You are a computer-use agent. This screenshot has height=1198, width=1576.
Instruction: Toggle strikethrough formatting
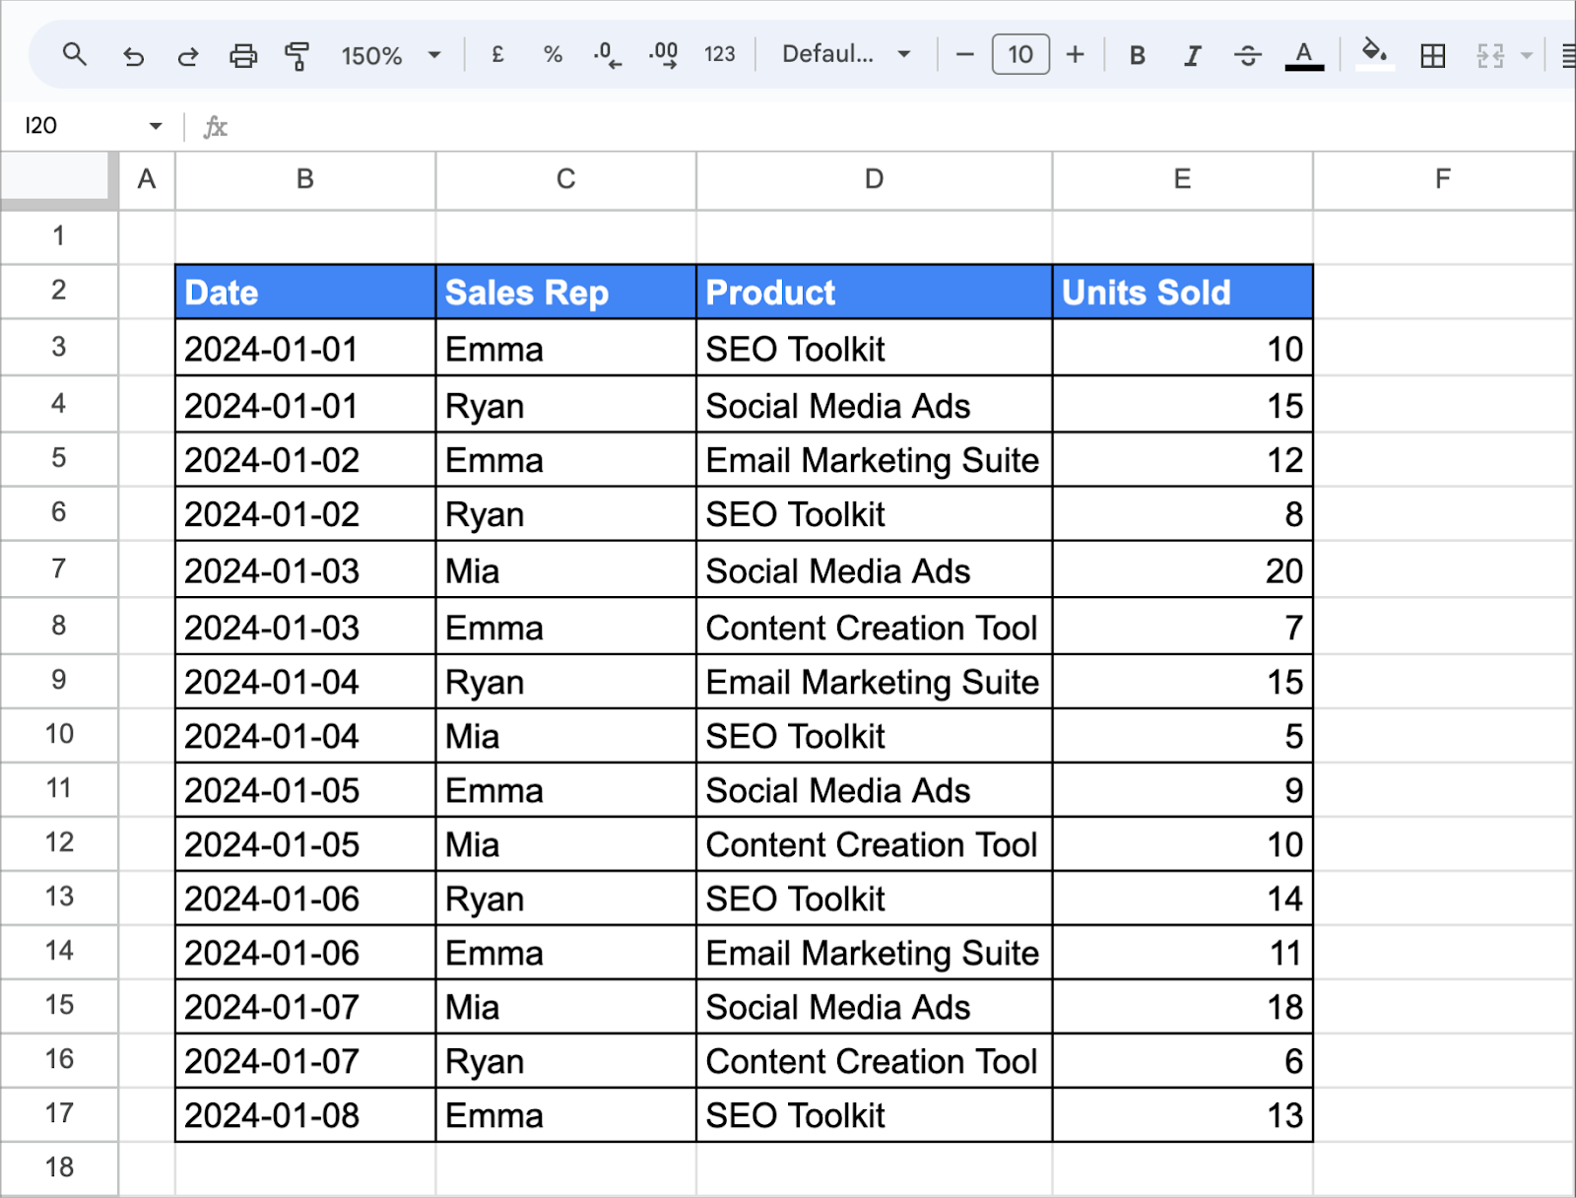(1247, 55)
